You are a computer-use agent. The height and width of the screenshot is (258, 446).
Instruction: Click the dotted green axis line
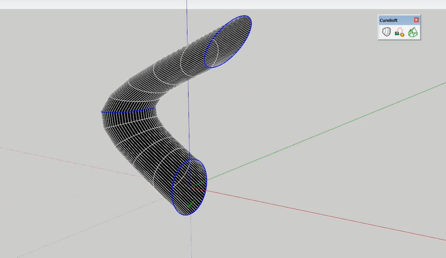coord(88,229)
